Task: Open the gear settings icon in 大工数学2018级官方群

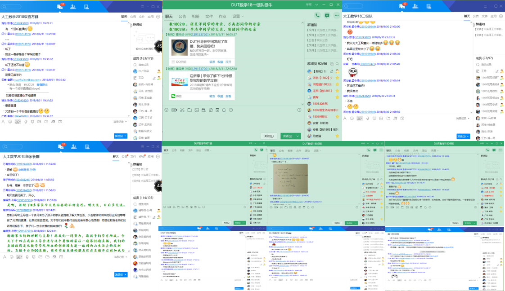Action: tap(158, 16)
